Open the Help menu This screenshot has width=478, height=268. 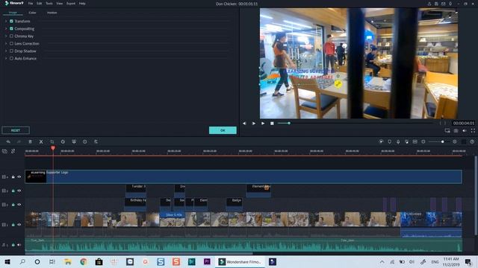click(82, 4)
